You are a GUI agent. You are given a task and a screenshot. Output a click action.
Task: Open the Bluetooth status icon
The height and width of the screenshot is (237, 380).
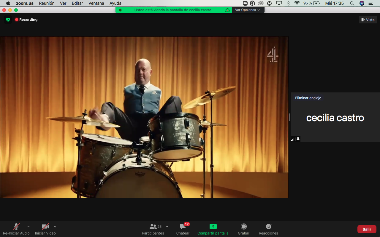click(x=288, y=3)
